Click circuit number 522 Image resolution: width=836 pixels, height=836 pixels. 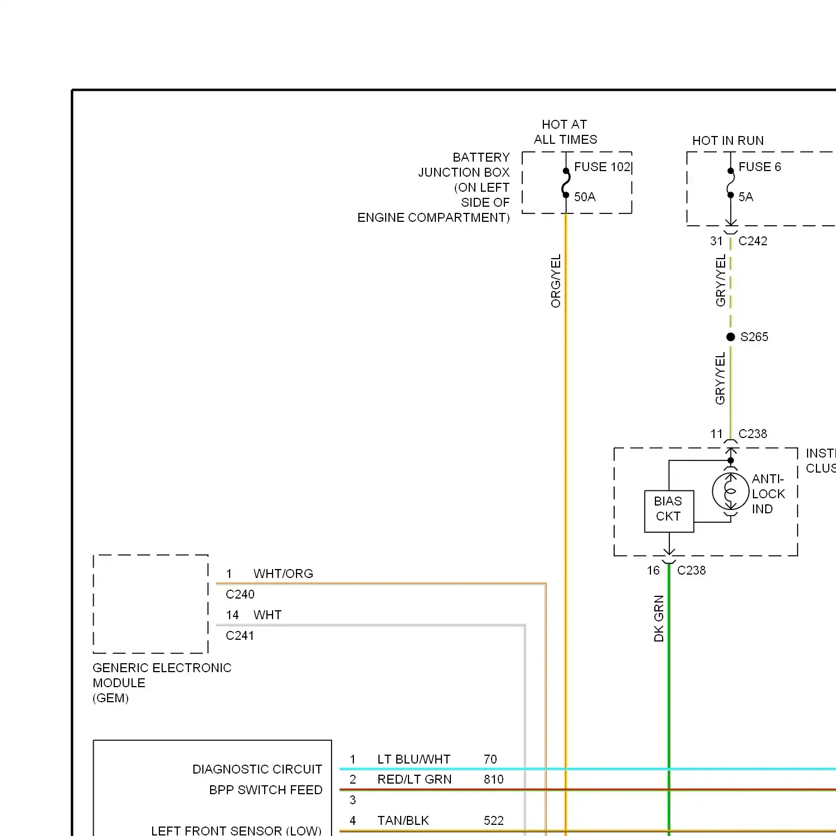point(493,820)
